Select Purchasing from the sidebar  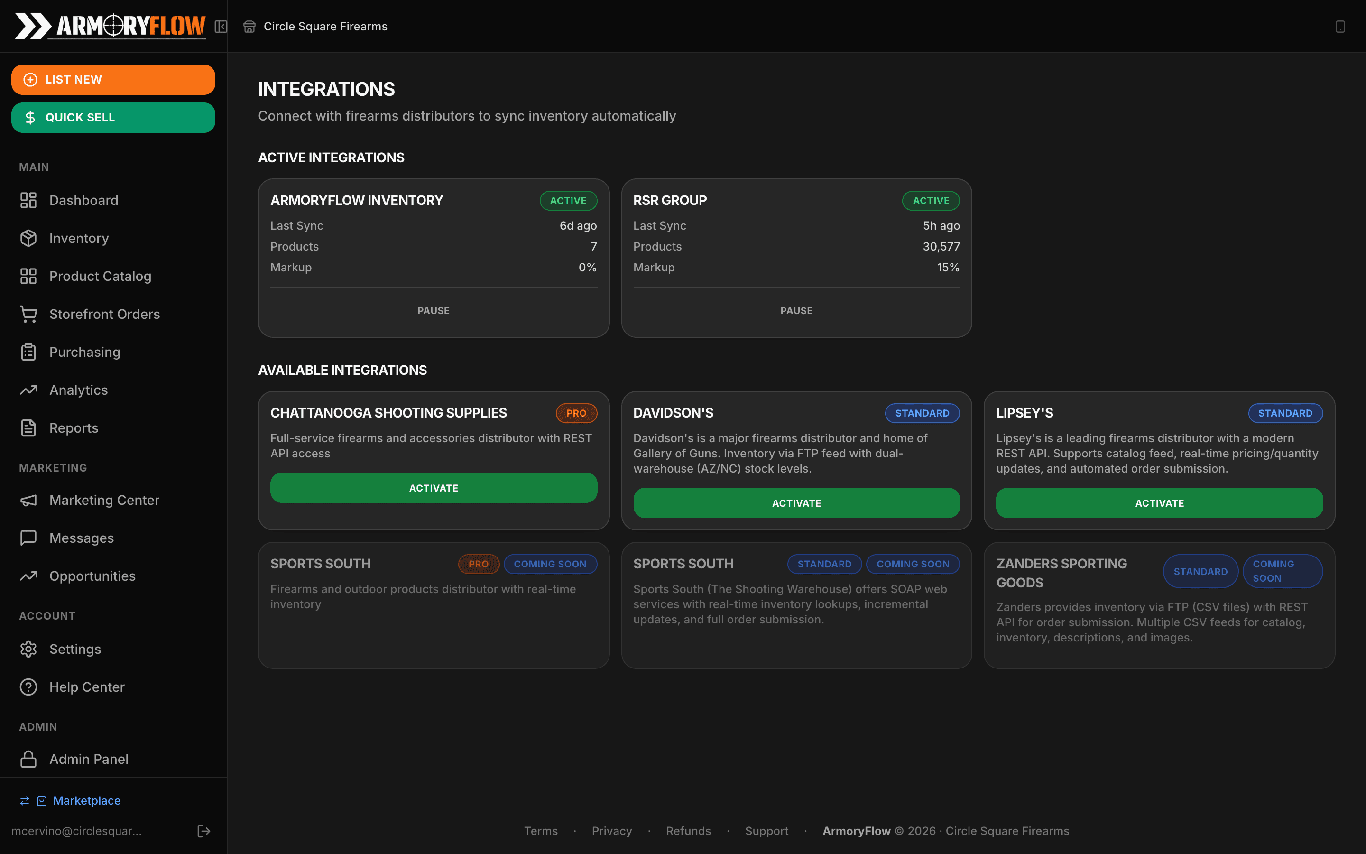(x=85, y=351)
